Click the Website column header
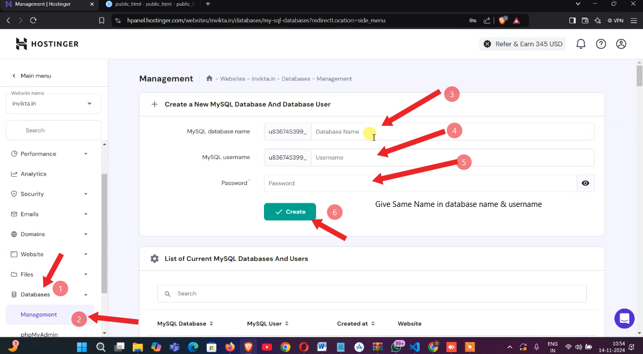 (x=410, y=323)
